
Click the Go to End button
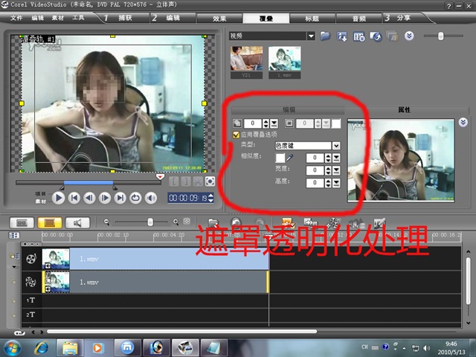[x=120, y=198]
